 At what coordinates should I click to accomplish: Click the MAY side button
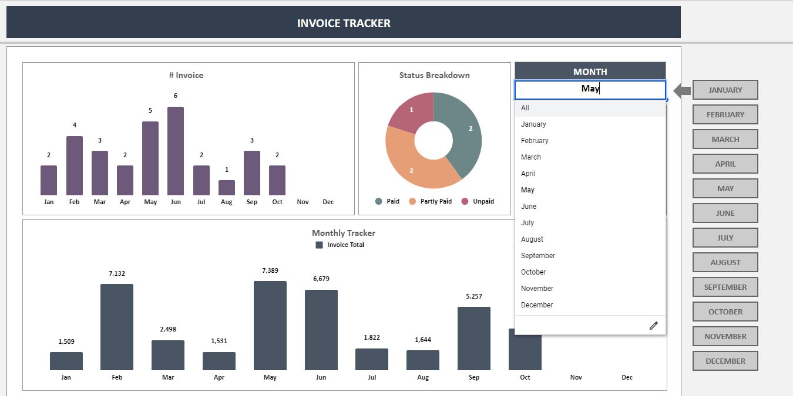725,188
